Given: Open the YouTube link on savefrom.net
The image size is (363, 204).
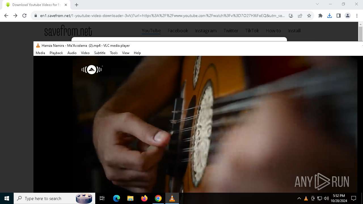Looking at the screenshot, I should 151,31.
